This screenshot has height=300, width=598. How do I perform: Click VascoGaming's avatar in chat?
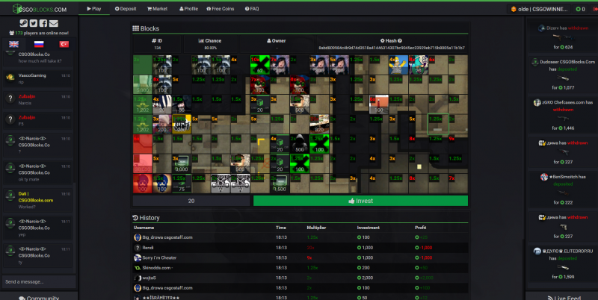pos(10,78)
